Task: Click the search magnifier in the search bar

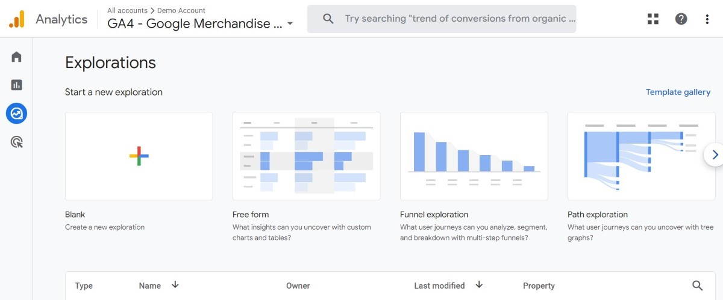Action: [328, 19]
